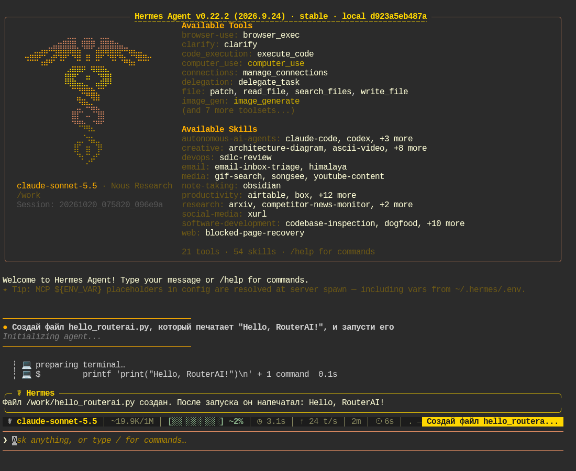Click the "search_files" tool name
Screen dimensions: 576x471
323,92
